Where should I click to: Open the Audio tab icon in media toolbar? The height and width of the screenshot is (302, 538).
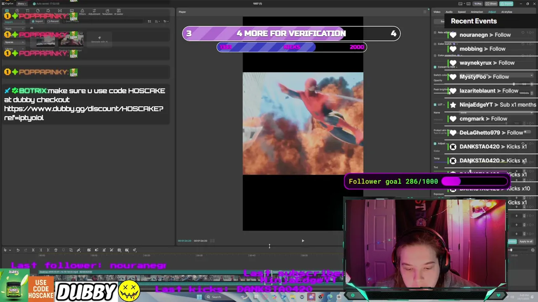coord(17,11)
